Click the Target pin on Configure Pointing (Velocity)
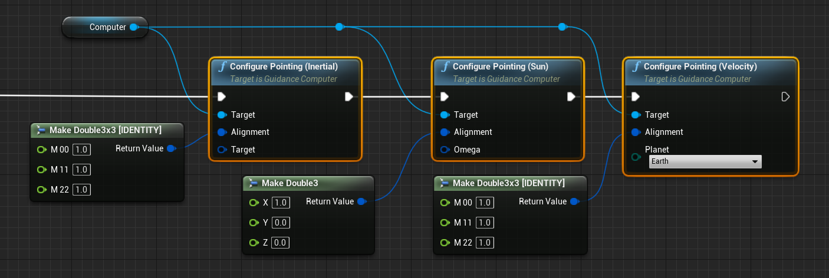This screenshot has height=278, width=829. coord(636,115)
